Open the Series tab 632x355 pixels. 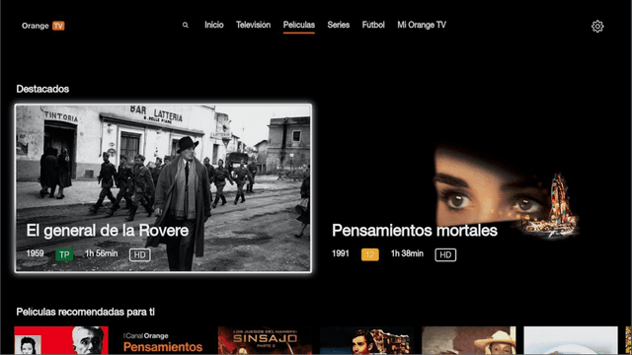point(338,25)
